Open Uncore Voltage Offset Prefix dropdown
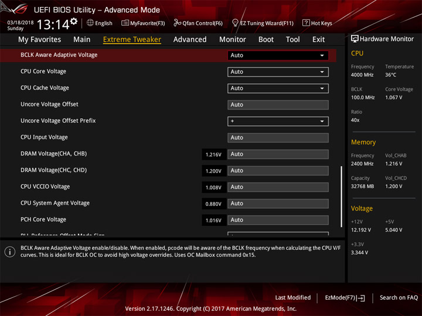The width and height of the screenshot is (422, 316). (x=278, y=121)
